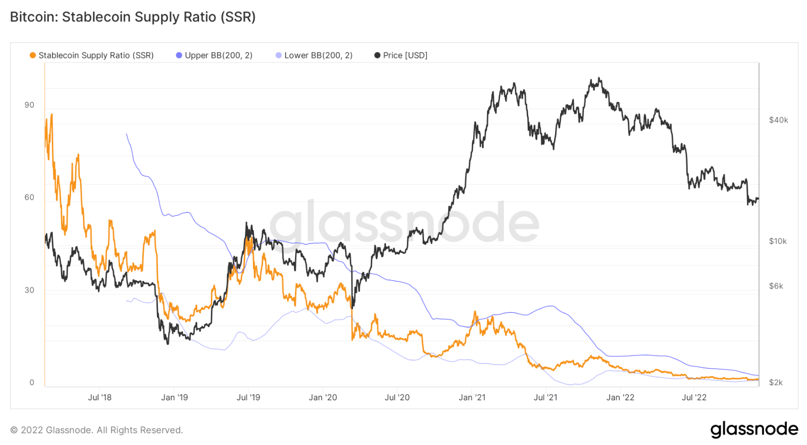
Task: Click the glassnode logo at bottom right
Action: 754,429
